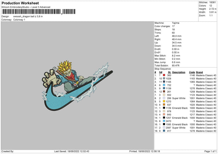Image resolution: width=218 pixels, height=154 pixels.
Task: Click the 'N#' column header
Action: coord(161,72)
